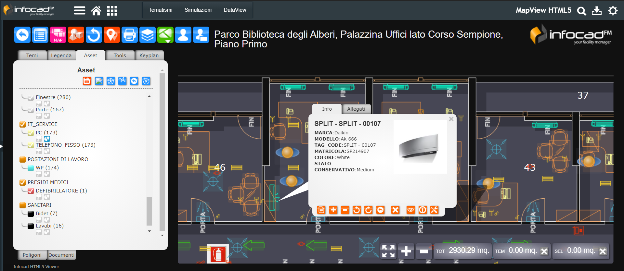Select the Info tab in popup
The height and width of the screenshot is (271, 624).
click(327, 109)
